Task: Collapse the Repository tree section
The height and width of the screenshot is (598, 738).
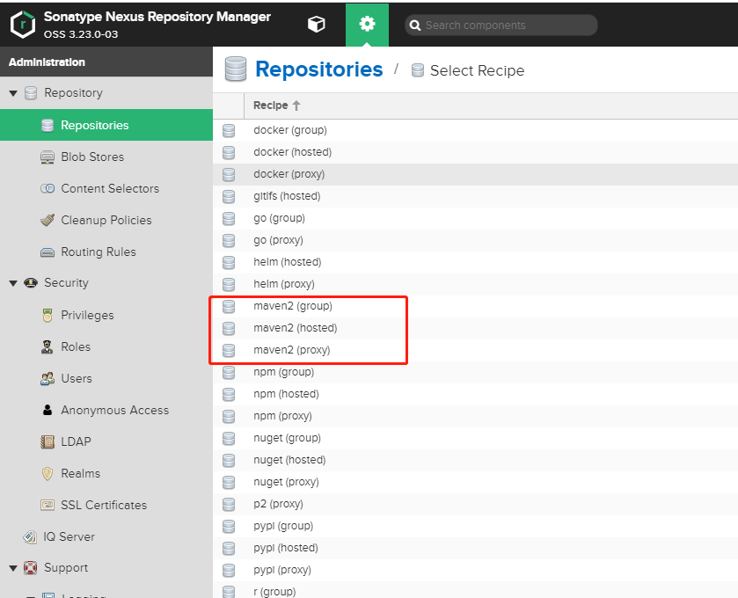Action: (x=13, y=93)
